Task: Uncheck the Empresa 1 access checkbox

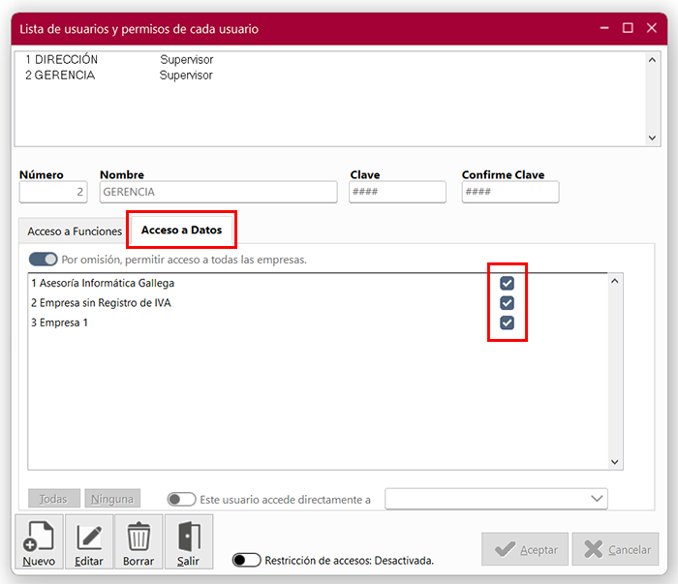Action: point(507,323)
